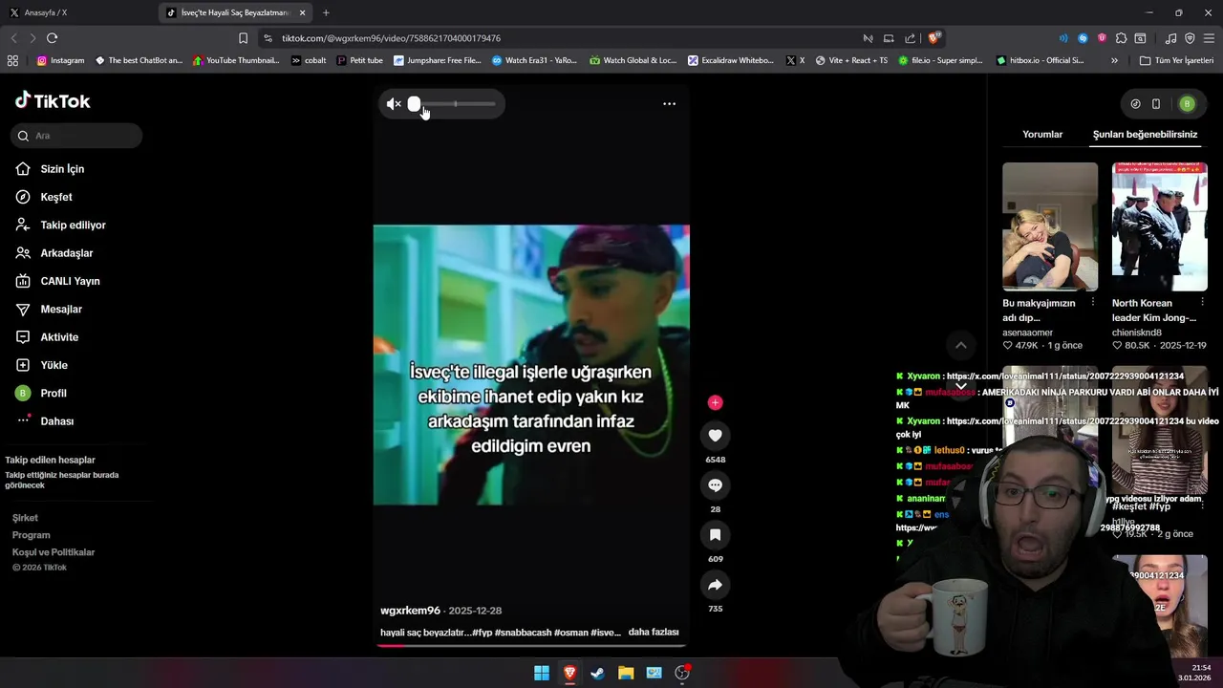Open options for 'Bu makyajımızın adı' card

pos(1093,302)
